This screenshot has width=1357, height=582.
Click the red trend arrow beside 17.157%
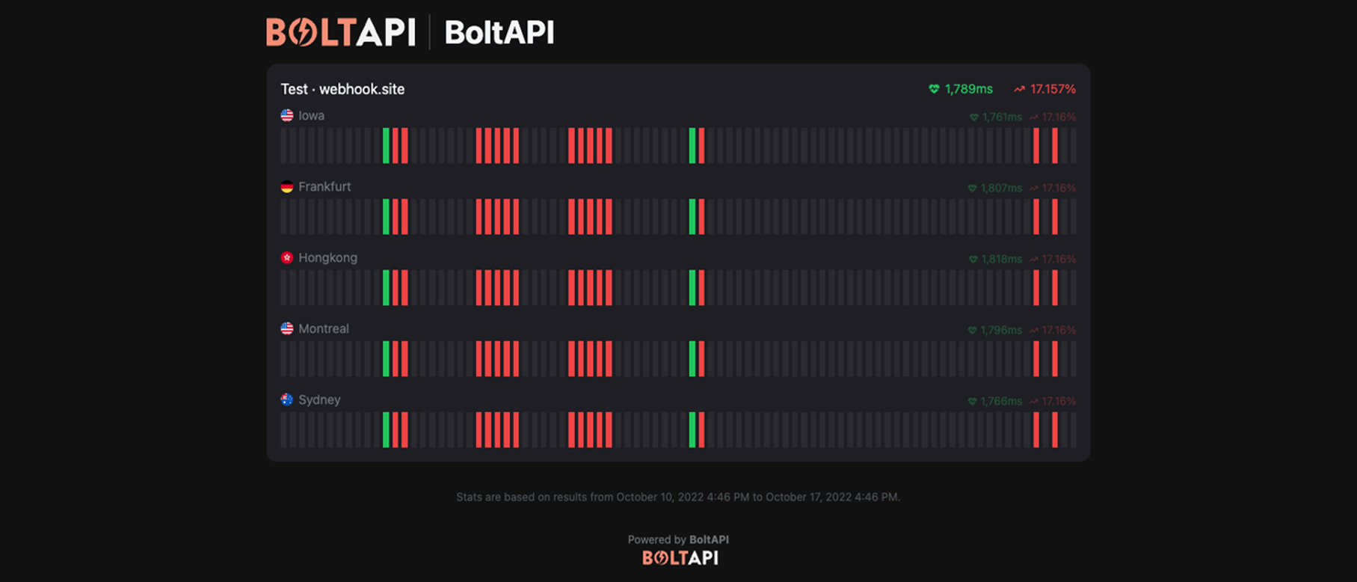click(1018, 88)
